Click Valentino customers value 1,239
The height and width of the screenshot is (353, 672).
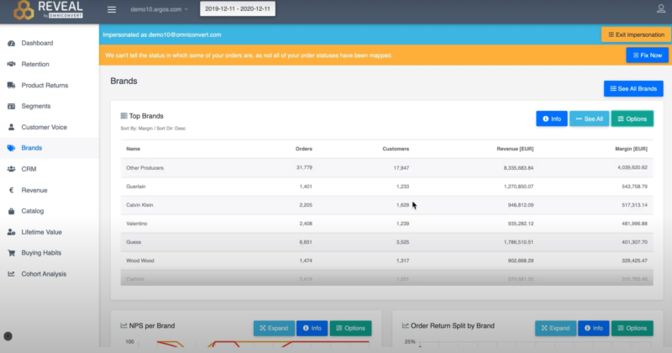click(x=402, y=224)
